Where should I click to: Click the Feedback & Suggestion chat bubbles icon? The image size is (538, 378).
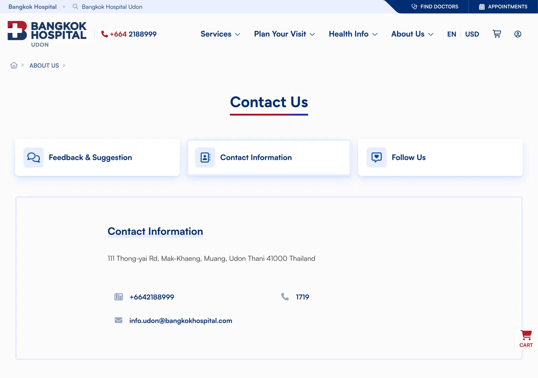coord(34,157)
